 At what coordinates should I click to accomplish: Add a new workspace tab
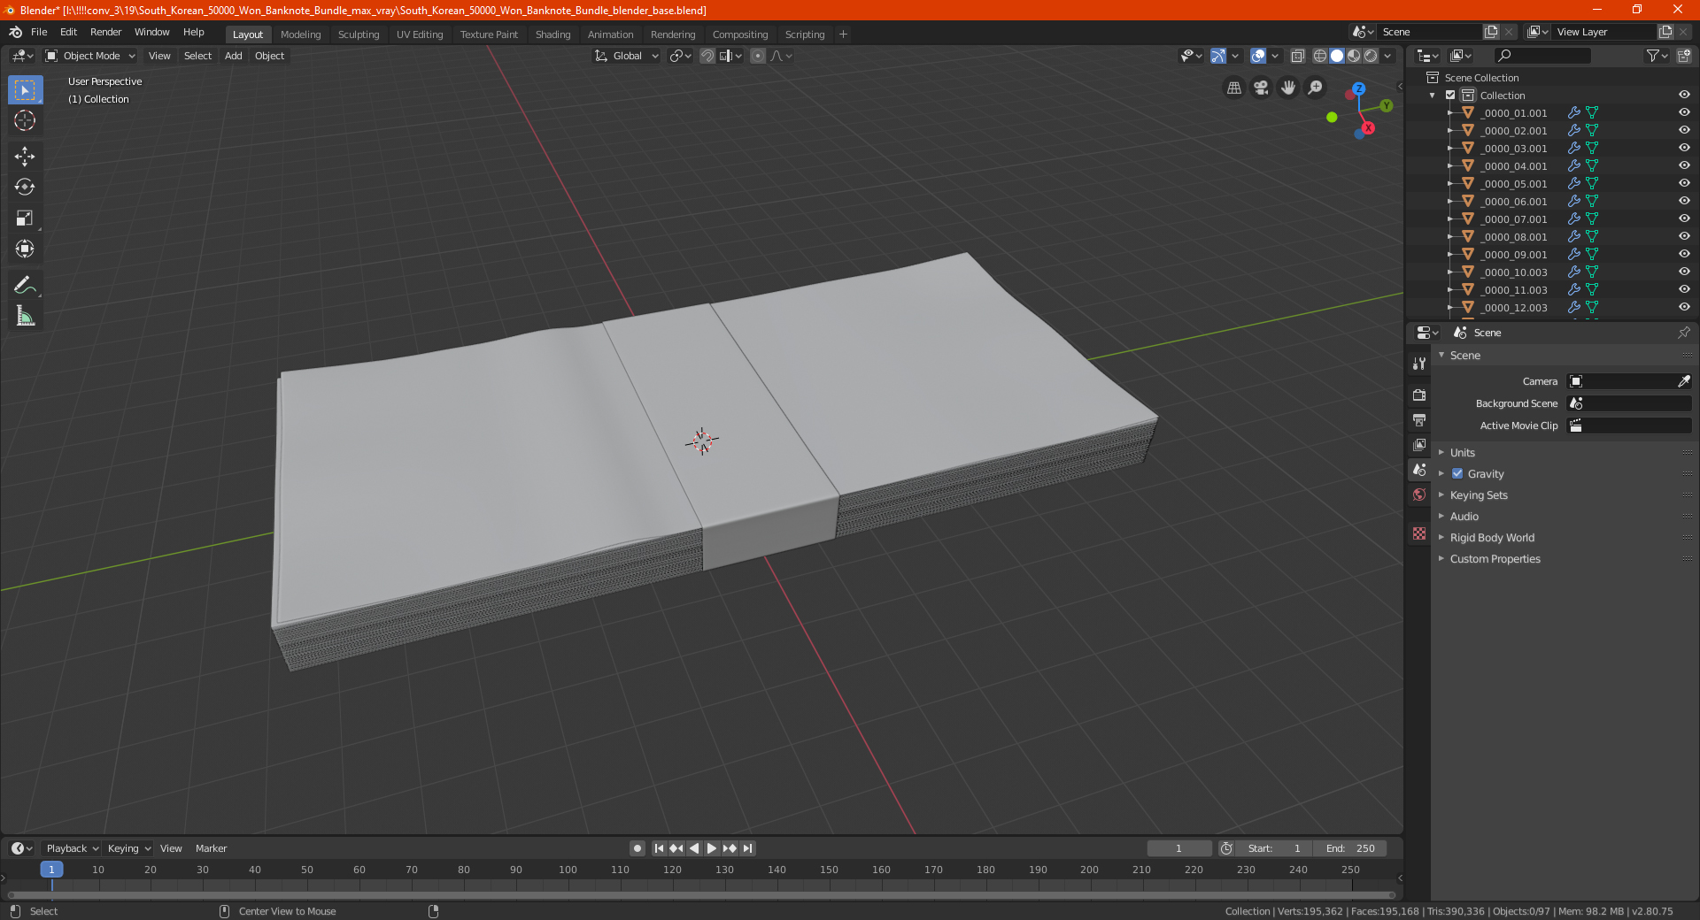[843, 34]
